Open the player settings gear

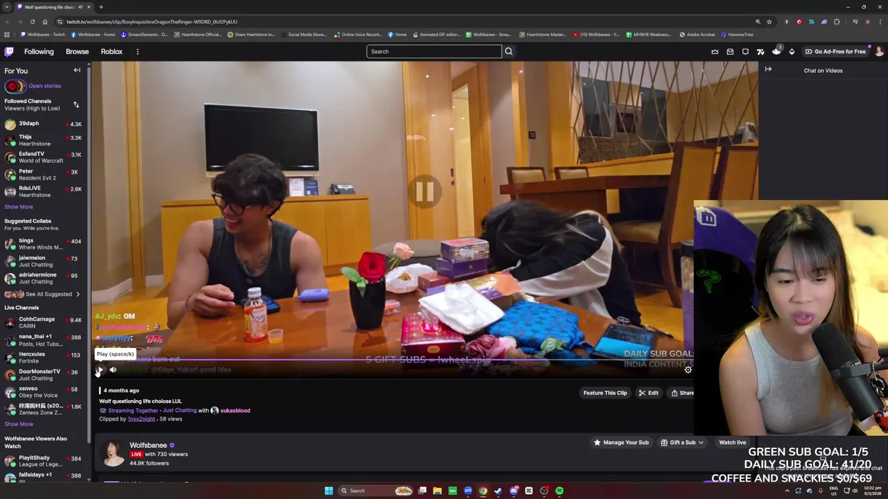(688, 370)
